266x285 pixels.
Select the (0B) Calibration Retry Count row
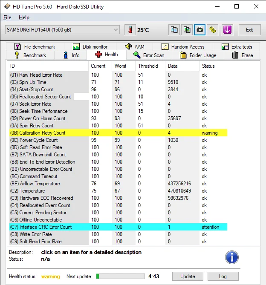point(118,133)
